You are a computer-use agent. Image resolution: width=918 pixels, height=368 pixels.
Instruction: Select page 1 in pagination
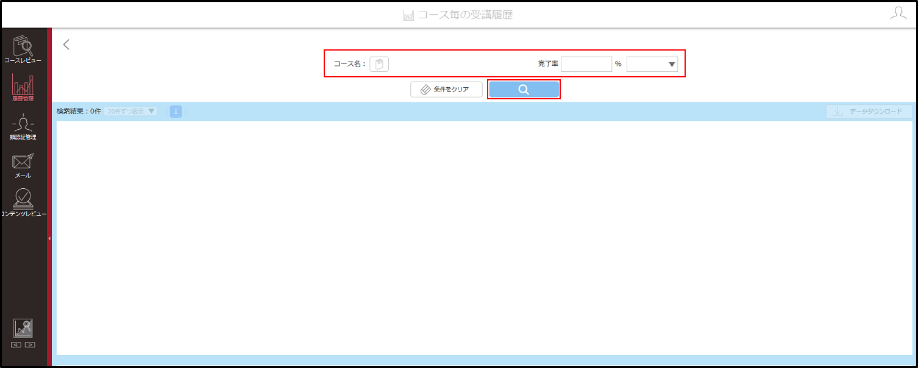(176, 111)
